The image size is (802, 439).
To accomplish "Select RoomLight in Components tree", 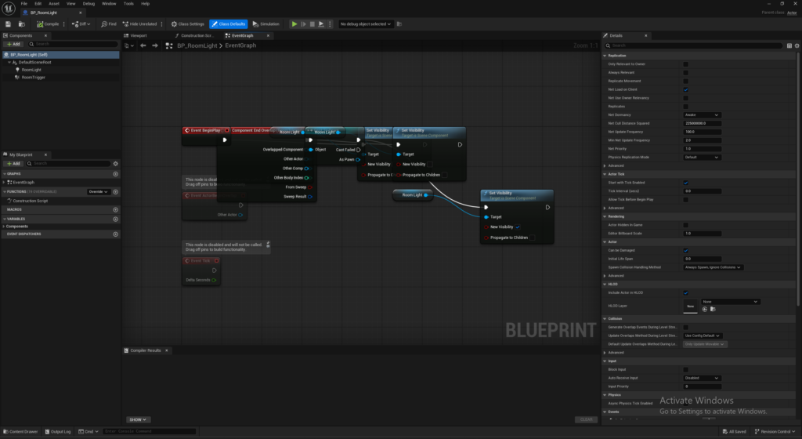I will click(31, 70).
